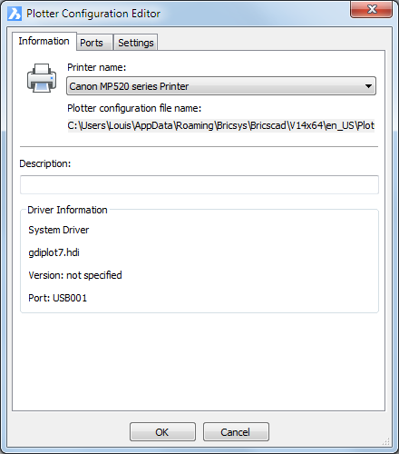Viewport: 399px width, 454px height.
Task: Click the BricsCAD logo in the title bar
Action: (x=15, y=14)
